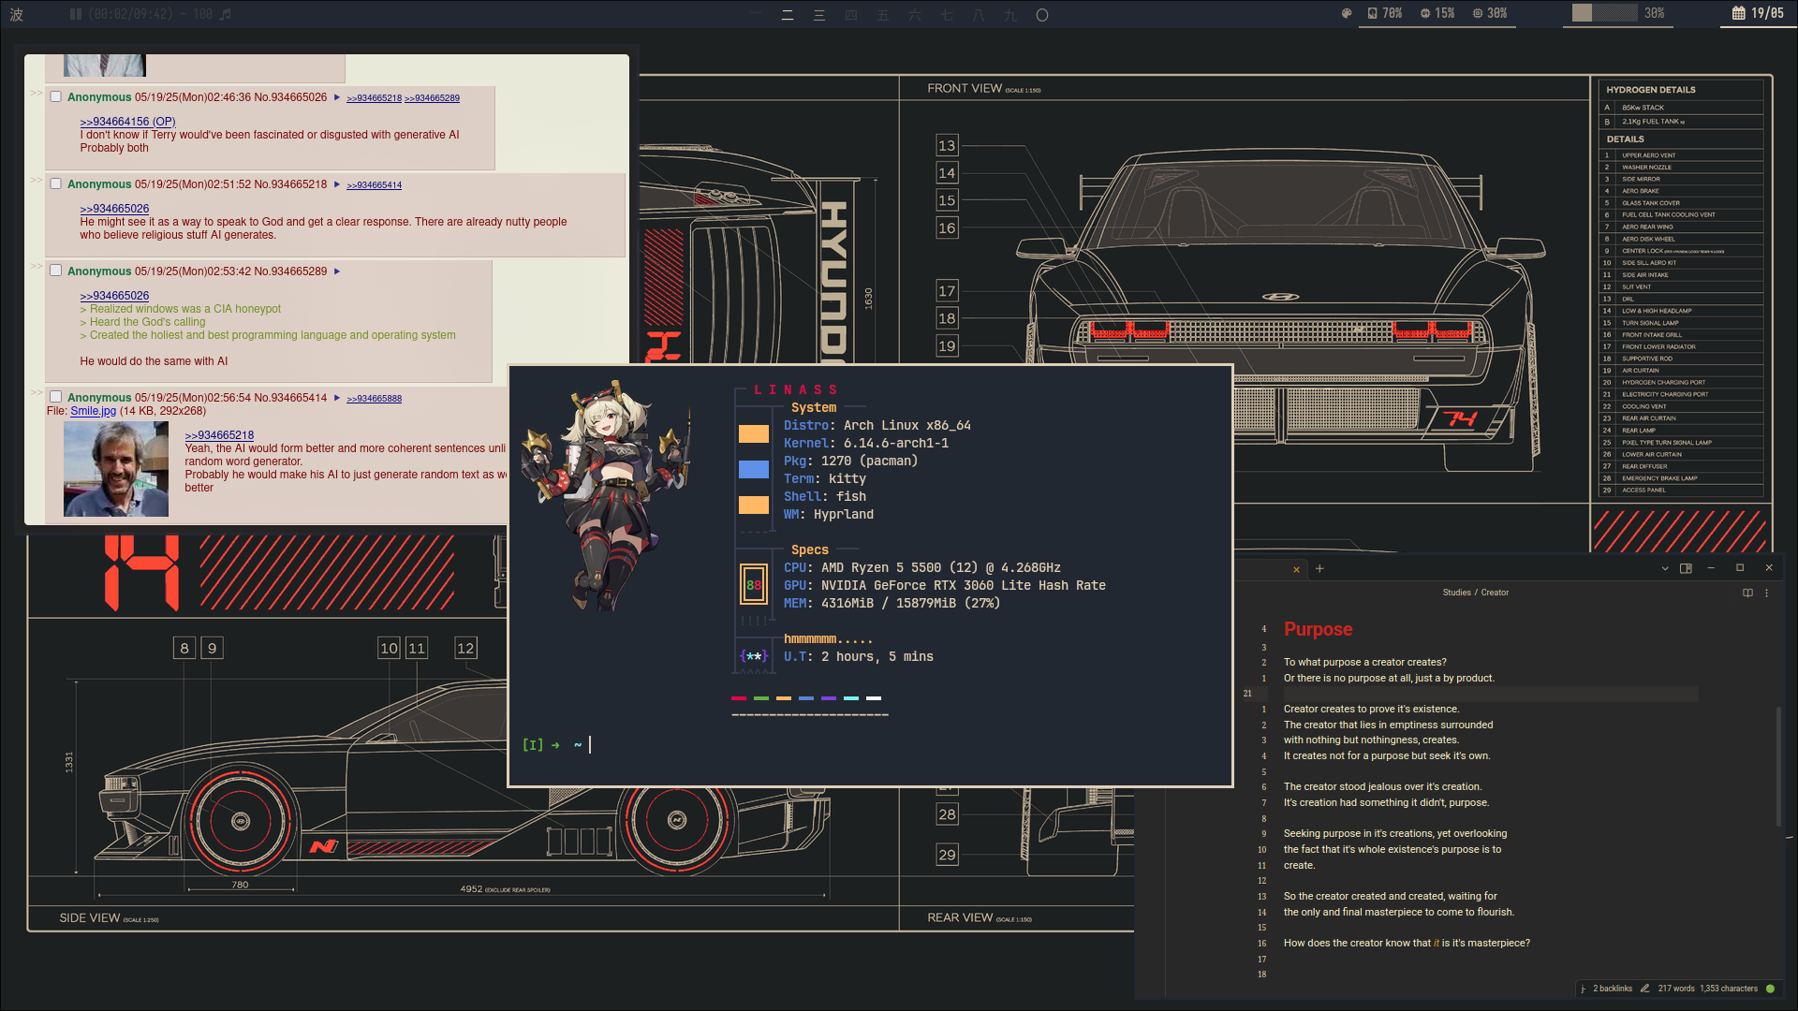The height and width of the screenshot is (1011, 1798).
Task: Switch to workspace 六
Action: tap(915, 15)
